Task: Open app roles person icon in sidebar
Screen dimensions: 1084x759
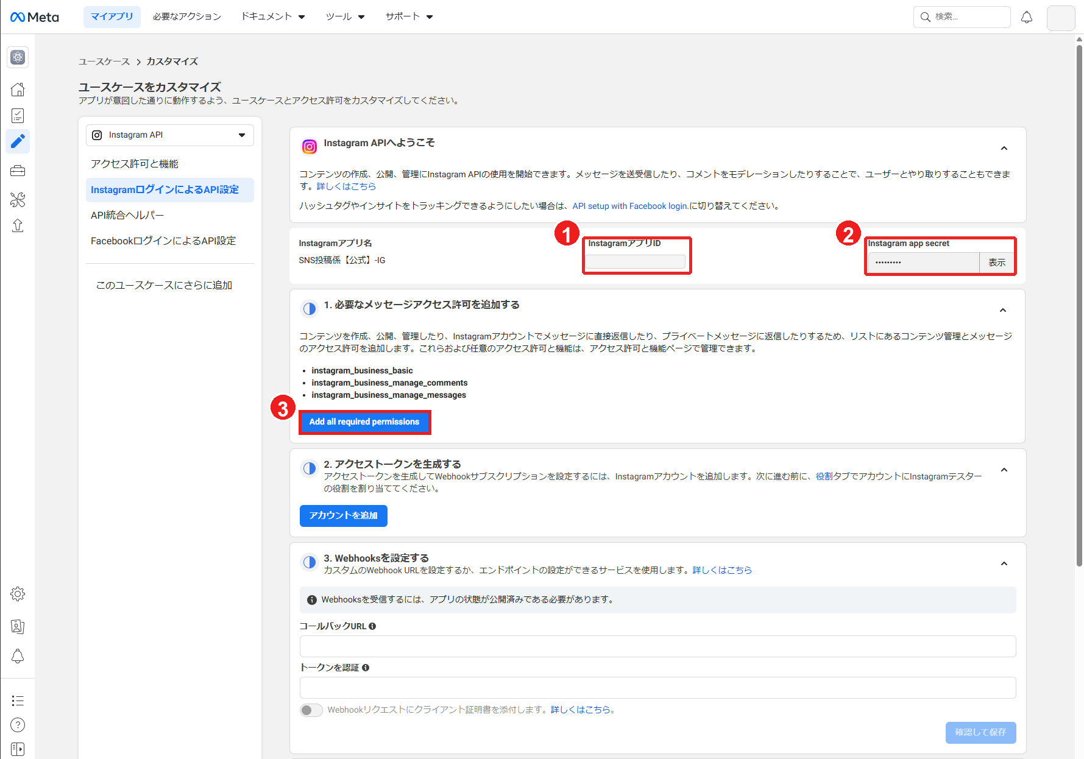Action: tap(18, 626)
